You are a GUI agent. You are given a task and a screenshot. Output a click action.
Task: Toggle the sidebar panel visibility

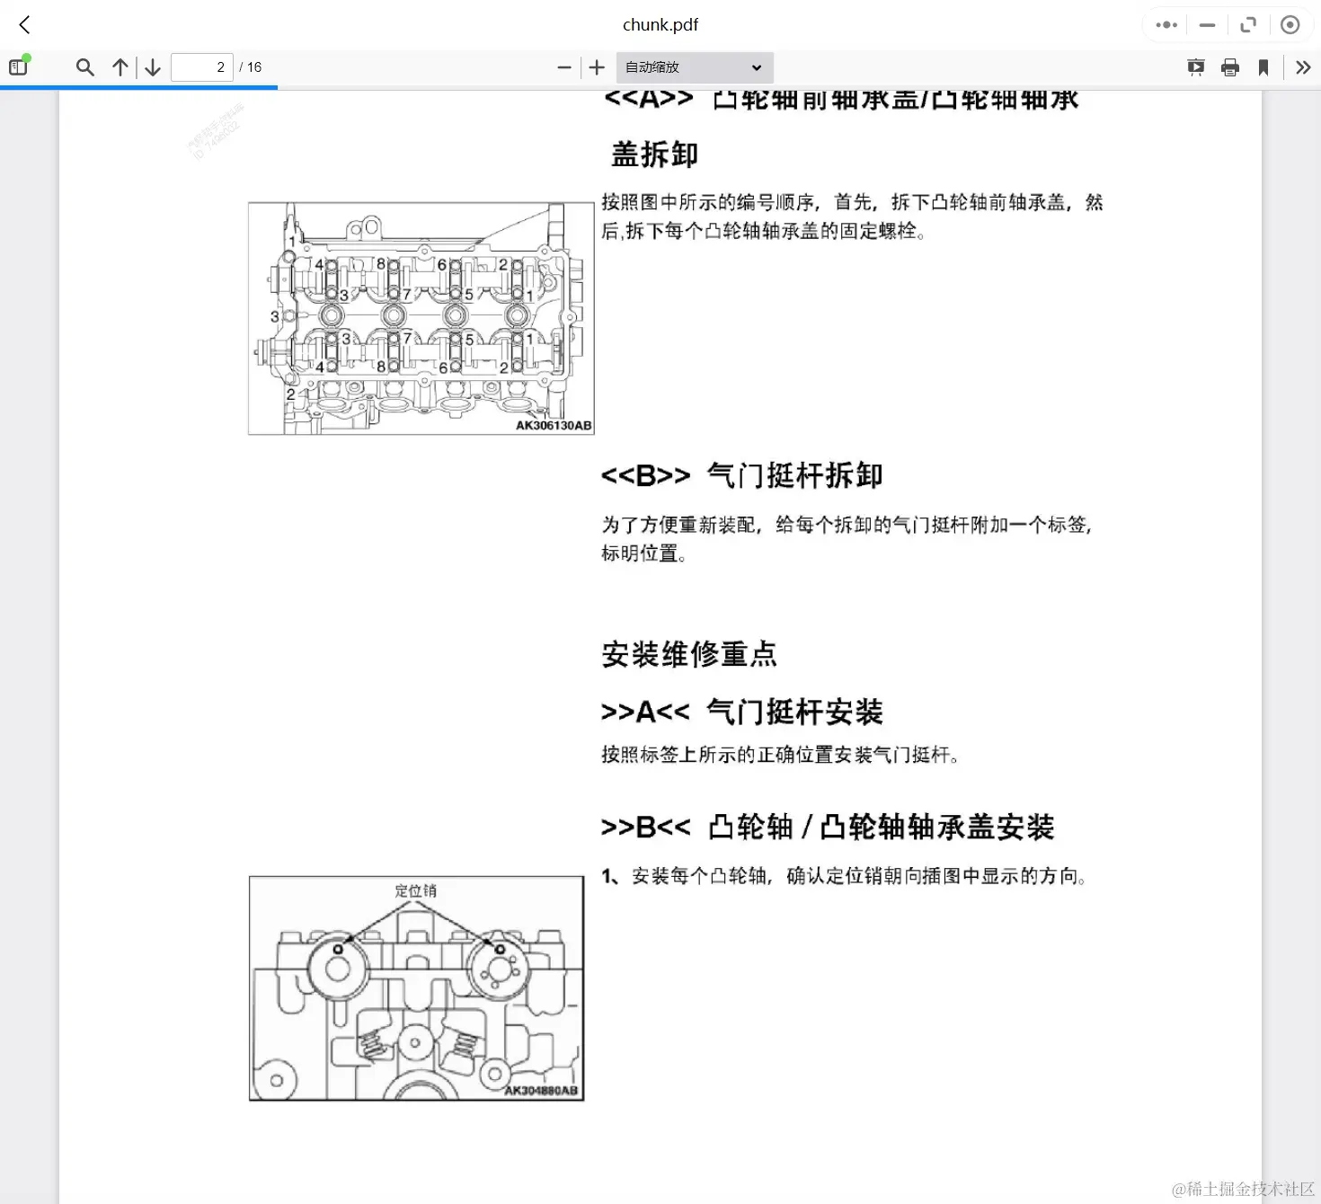coord(17,66)
